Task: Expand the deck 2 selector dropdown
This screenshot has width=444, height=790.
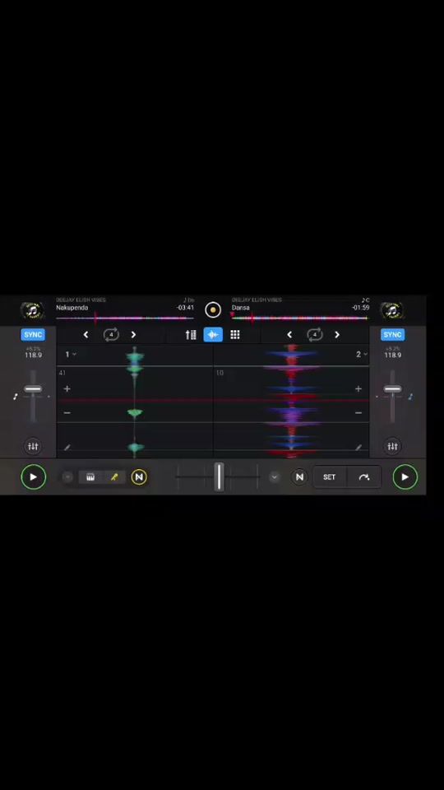Action: (362, 354)
